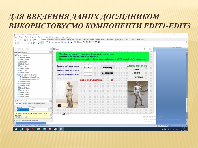Screen dimensions: 198x148
Task: Open the Windows Start menu
Action: pos(16,129)
